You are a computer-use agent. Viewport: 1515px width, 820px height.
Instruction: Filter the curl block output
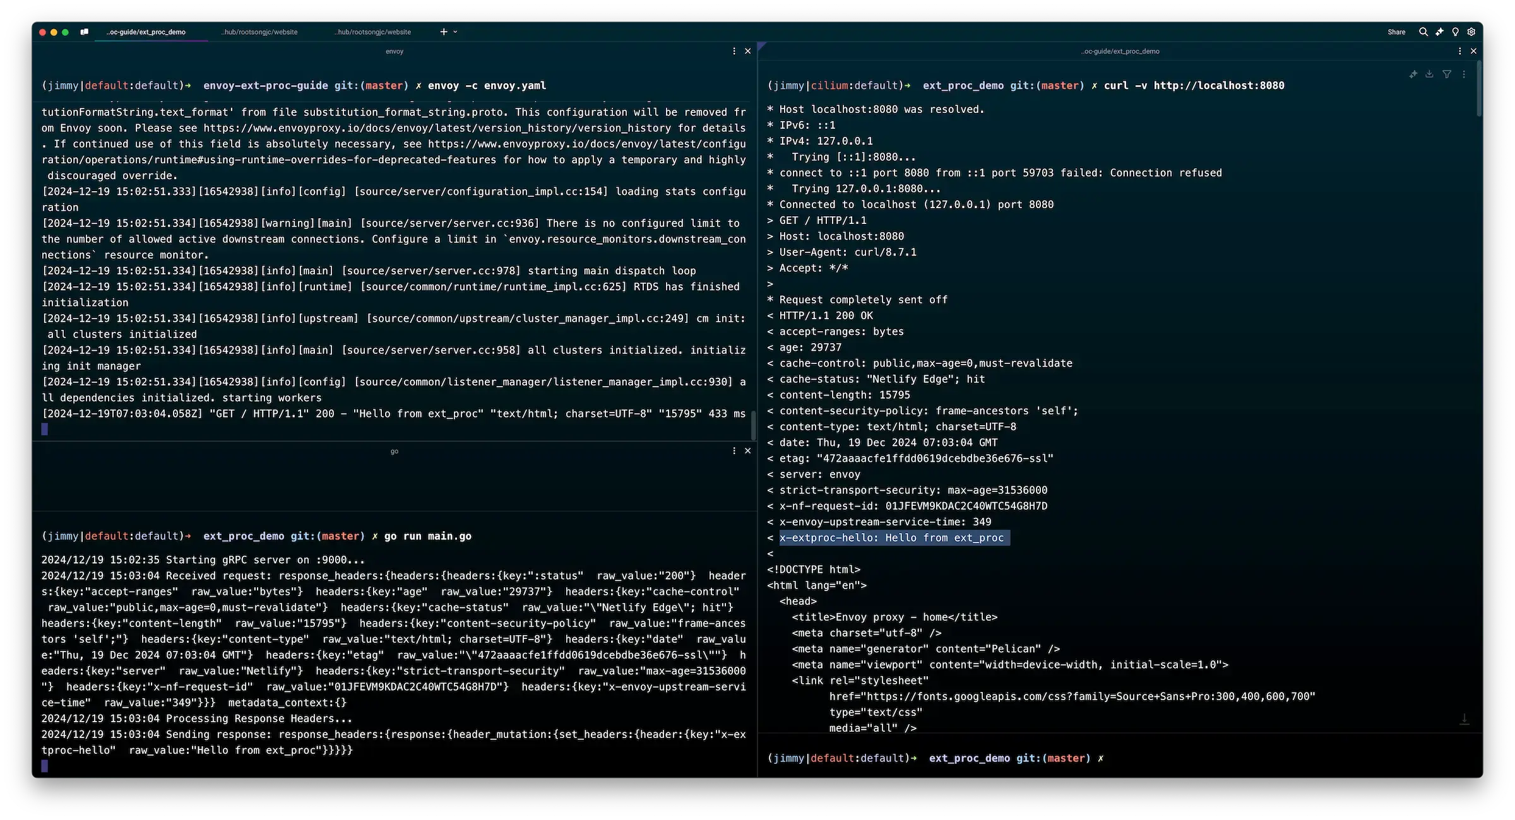click(1447, 74)
